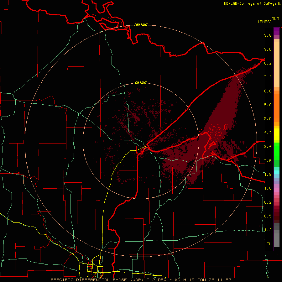Click the 4.2 scale label
Viewport: 282px width, 282px height.
268,133
